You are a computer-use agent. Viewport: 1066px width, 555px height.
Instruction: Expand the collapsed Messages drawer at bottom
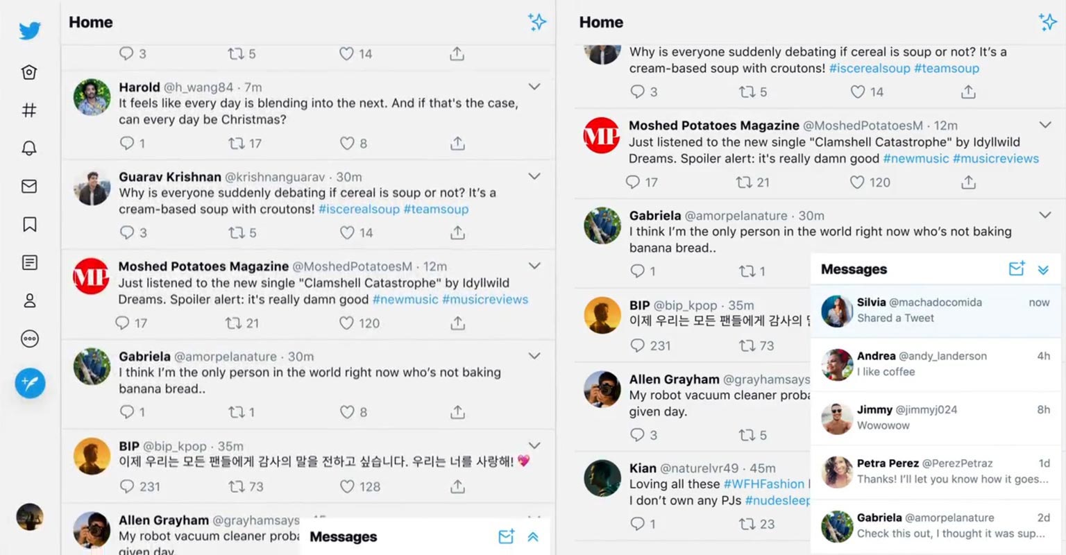tap(533, 537)
